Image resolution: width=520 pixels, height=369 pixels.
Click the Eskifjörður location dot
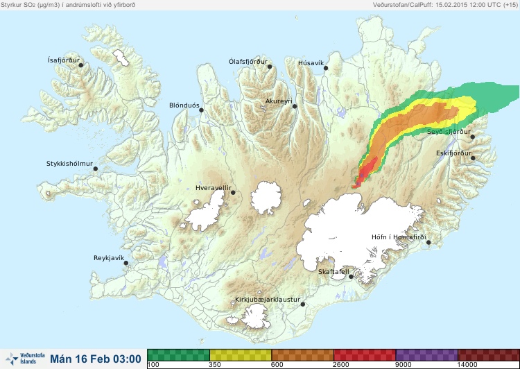(473, 158)
